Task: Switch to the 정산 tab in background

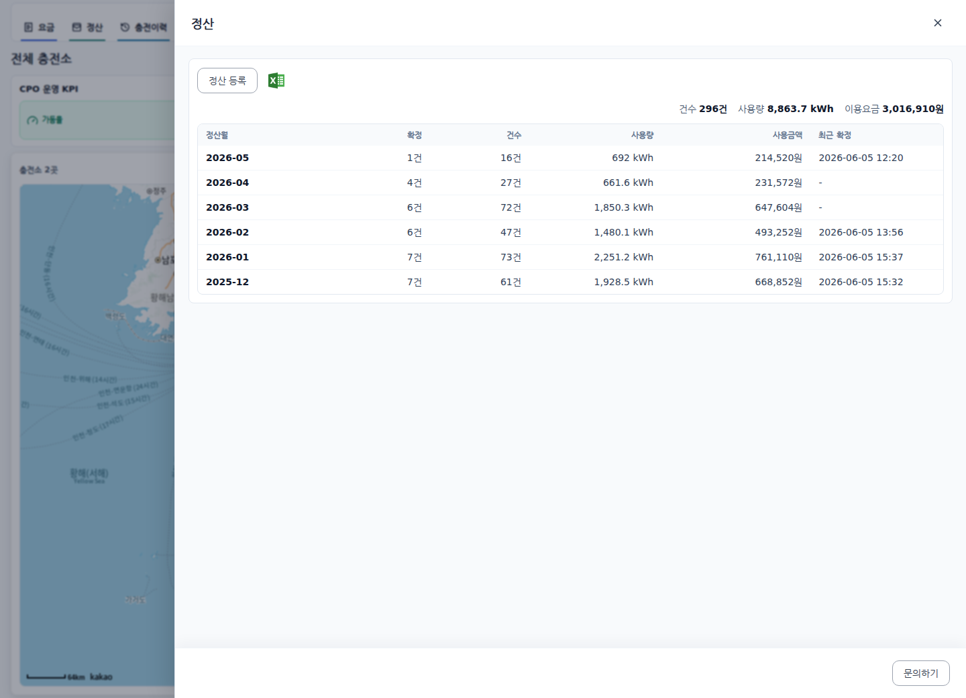Action: (87, 28)
